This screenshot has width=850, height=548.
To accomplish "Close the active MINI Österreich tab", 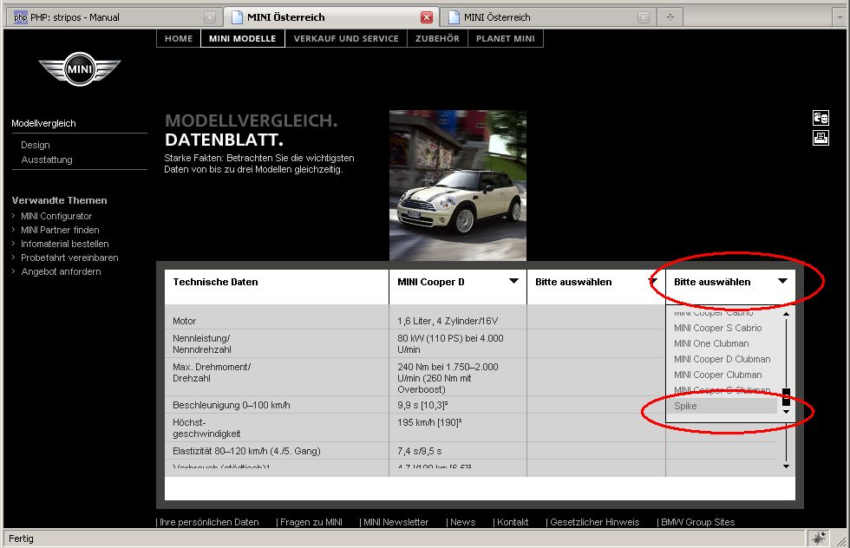I will coord(427,17).
